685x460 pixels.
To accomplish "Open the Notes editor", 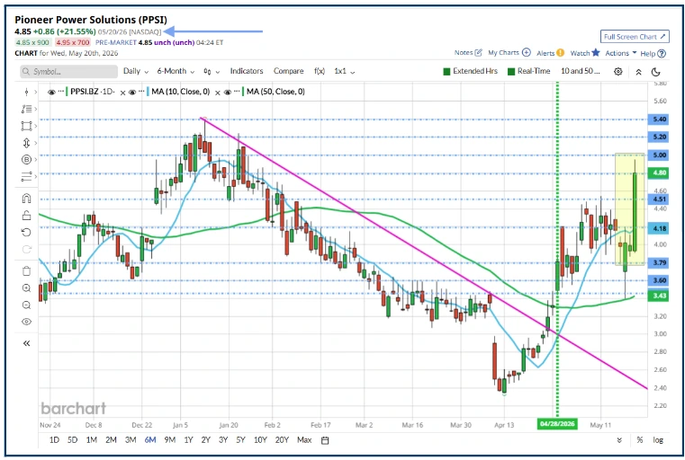I will pos(468,53).
